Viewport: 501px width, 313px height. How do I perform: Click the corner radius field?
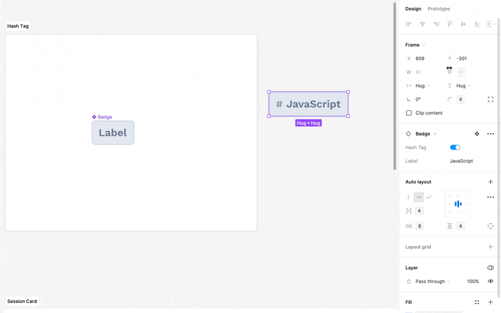tap(460, 100)
